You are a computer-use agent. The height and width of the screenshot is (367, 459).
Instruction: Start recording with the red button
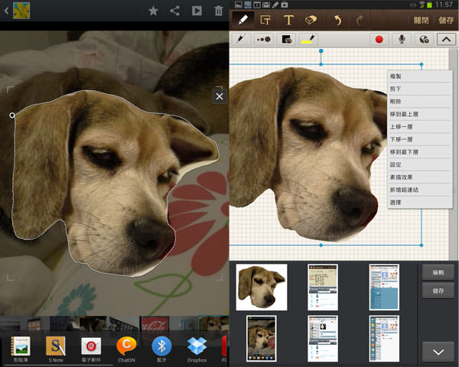379,39
